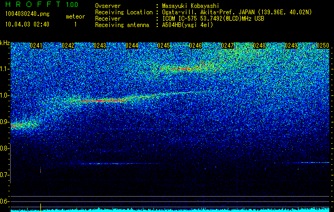The width and height of the screenshot is (334, 212).
Task: Click the 1.1 frequency axis label
Action: tap(5, 69)
